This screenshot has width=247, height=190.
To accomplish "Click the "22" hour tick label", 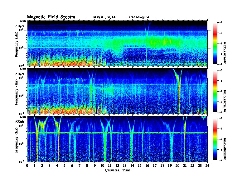I will pos(192,166).
